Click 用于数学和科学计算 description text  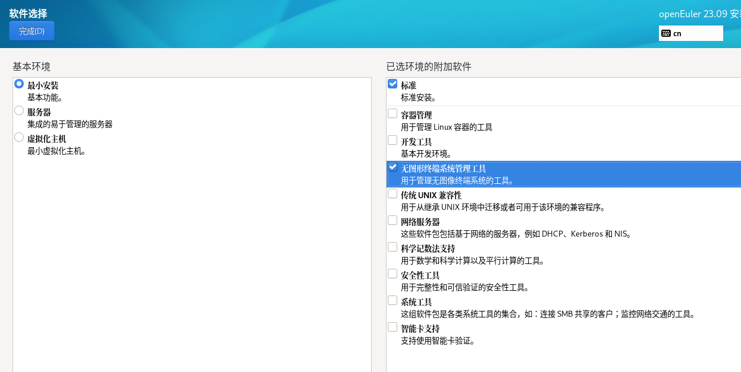coord(473,260)
